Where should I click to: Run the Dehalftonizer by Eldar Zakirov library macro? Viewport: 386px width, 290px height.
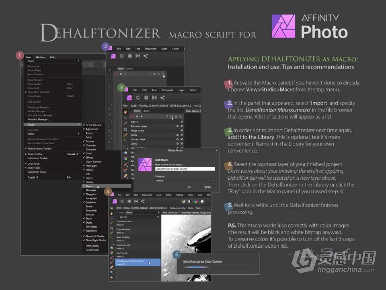click(x=138, y=262)
